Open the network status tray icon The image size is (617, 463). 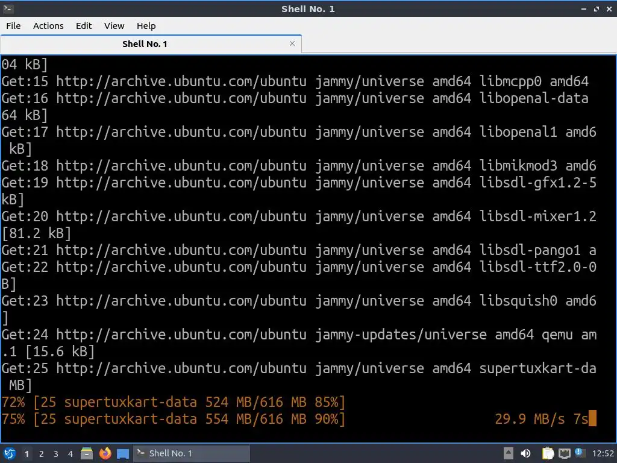(564, 453)
